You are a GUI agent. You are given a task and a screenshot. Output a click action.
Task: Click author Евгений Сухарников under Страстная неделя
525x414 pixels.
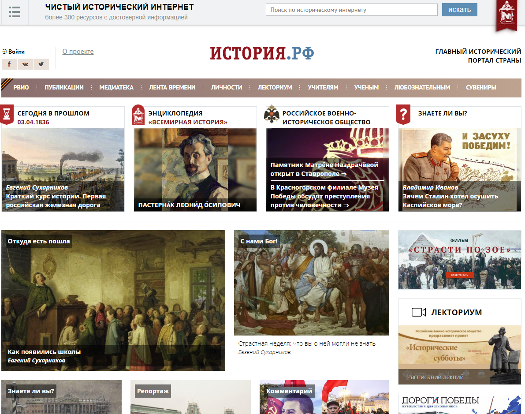pos(264,352)
